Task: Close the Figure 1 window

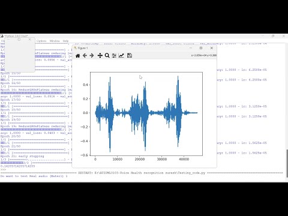Action: (x=212, y=48)
